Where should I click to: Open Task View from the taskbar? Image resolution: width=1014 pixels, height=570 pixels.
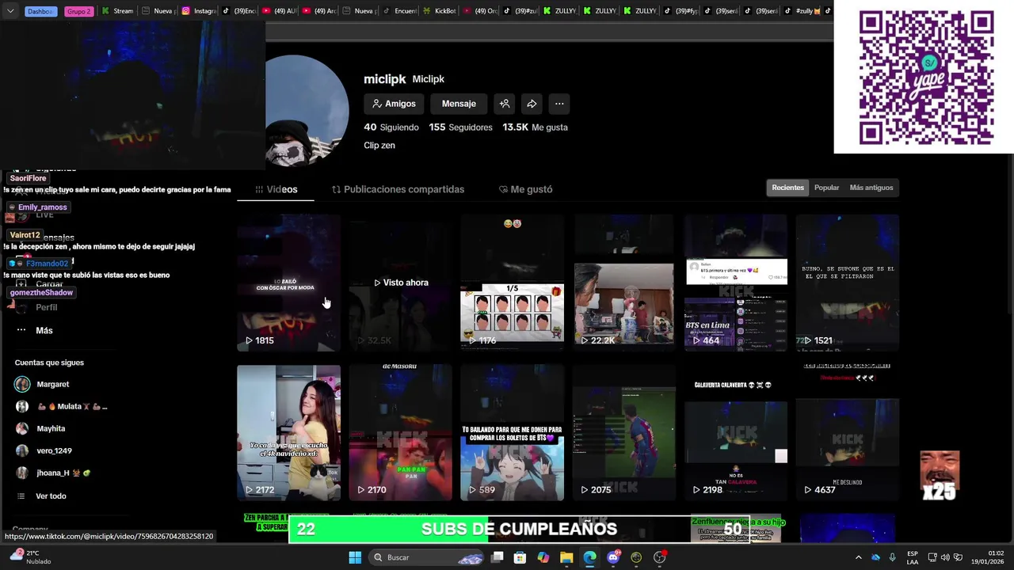click(497, 557)
